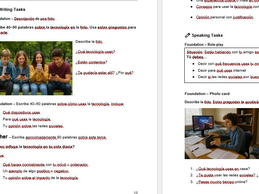This screenshot has height=194, width=259.
Task: Click the line 'Describe la foto. Estas preguntas te ayudarán'
Action: point(222,102)
